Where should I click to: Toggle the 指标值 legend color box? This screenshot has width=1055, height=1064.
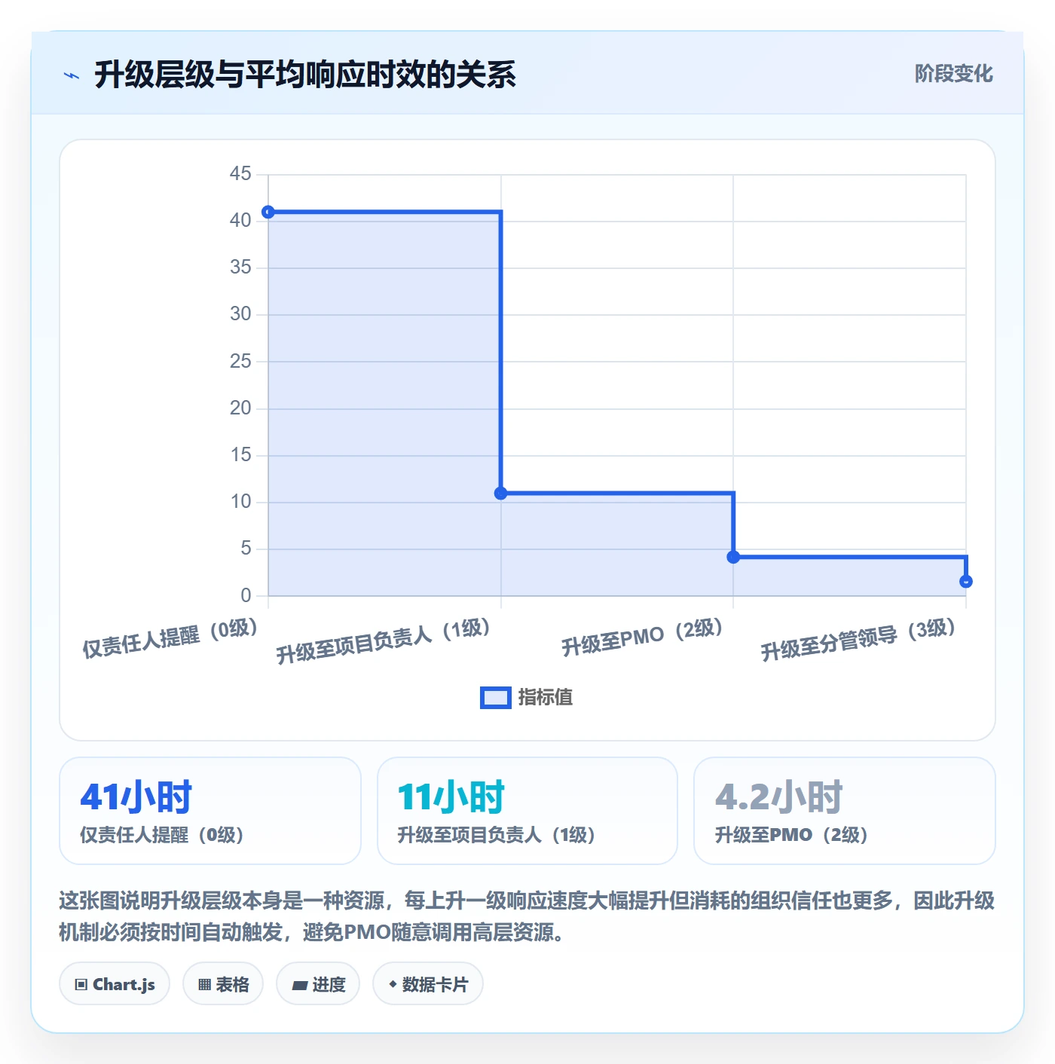click(496, 698)
